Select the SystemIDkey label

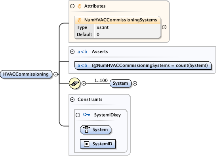(x=107, y=115)
